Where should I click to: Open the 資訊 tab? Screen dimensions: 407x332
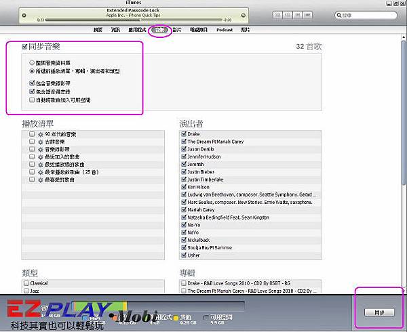115,30
